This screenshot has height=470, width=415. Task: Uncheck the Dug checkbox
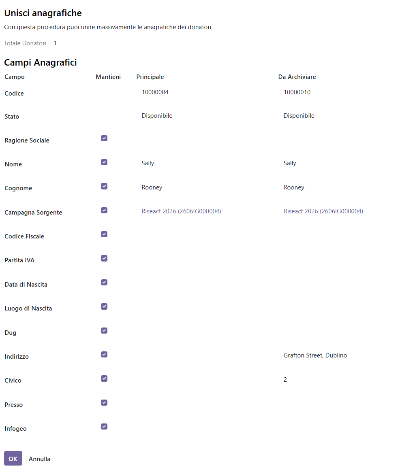tap(104, 331)
